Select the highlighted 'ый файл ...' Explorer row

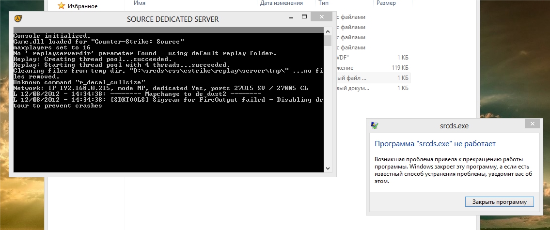coord(373,78)
